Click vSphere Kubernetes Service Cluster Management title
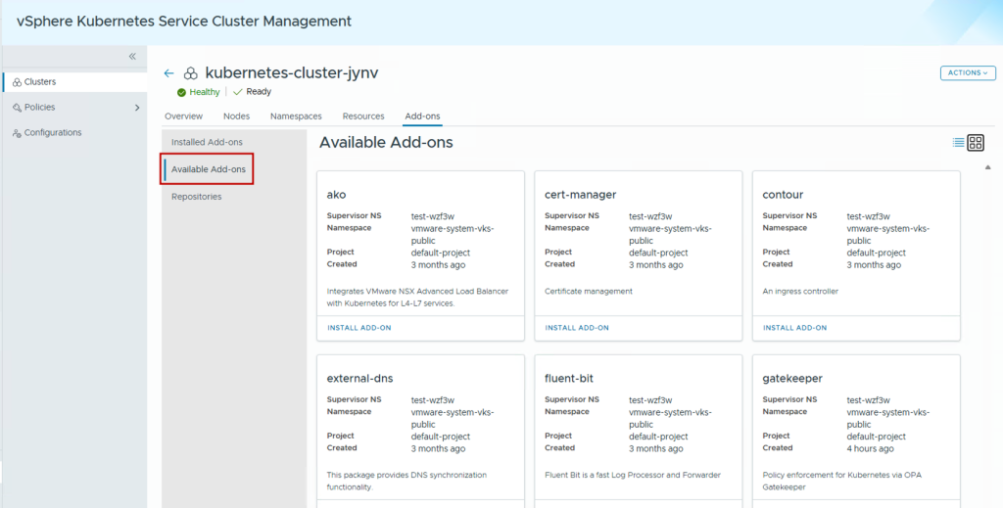The height and width of the screenshot is (508, 1003). tap(184, 22)
